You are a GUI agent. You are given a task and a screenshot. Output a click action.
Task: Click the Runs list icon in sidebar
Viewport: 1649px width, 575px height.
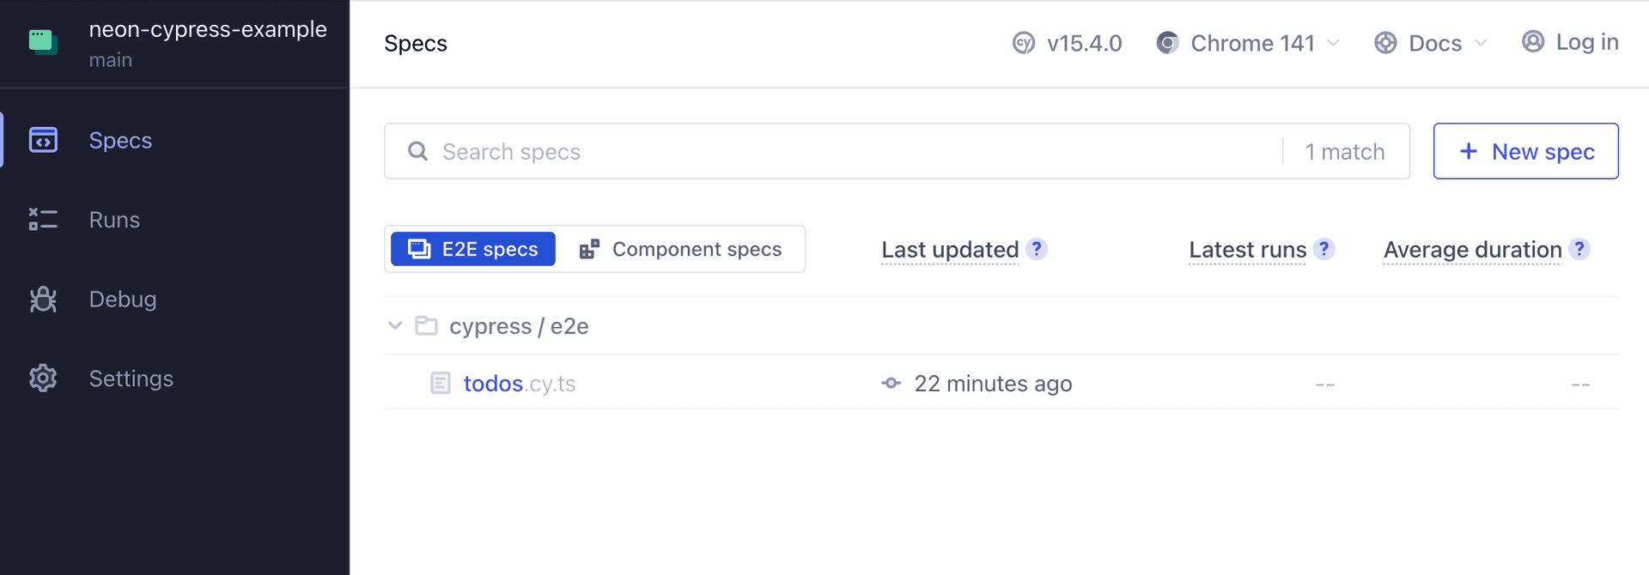click(x=43, y=220)
